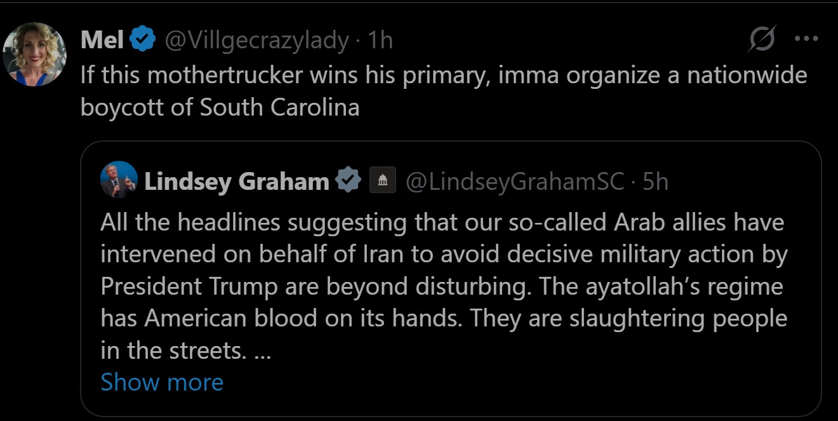The width and height of the screenshot is (838, 421).
Task: Click Lindsey Graham's gray verified badge
Action: point(348,181)
